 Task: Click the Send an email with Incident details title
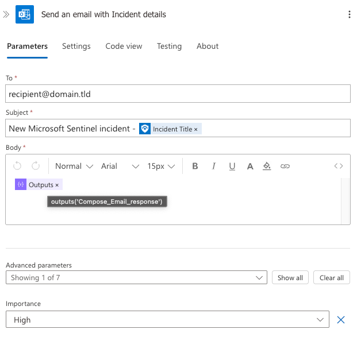[103, 14]
